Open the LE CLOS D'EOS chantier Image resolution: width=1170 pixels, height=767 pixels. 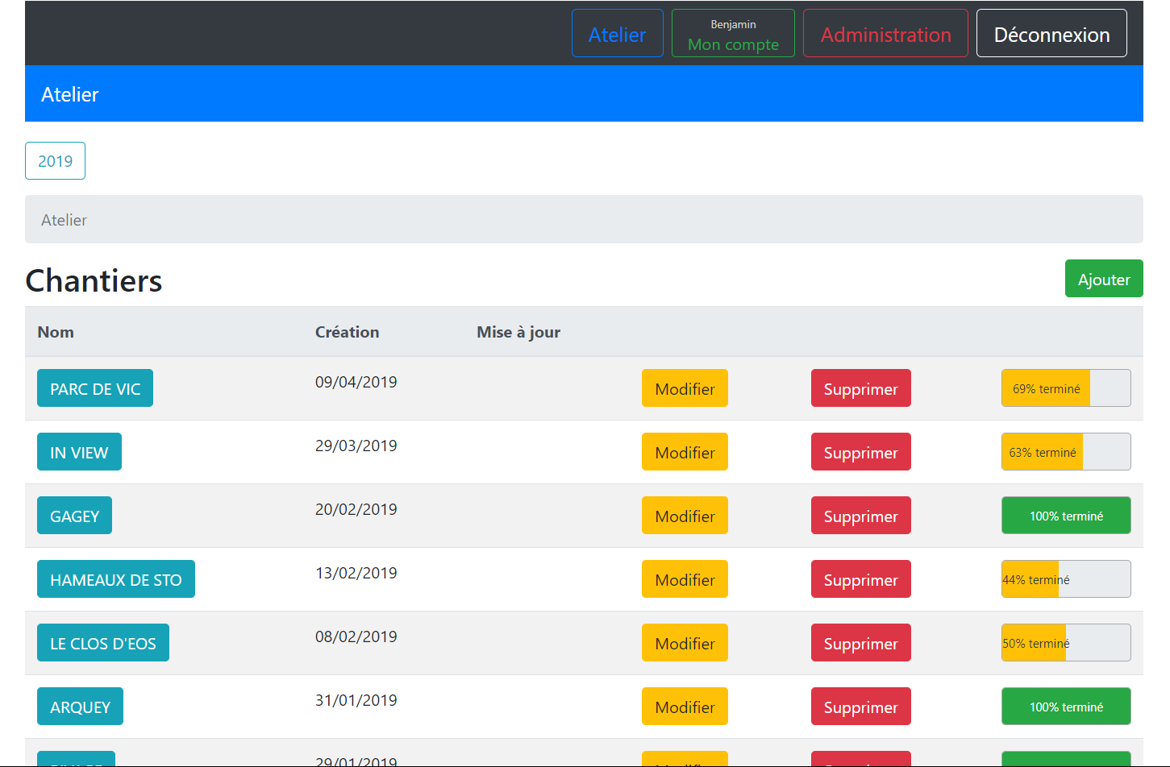tap(103, 643)
